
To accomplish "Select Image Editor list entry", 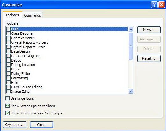I will (21, 91).
